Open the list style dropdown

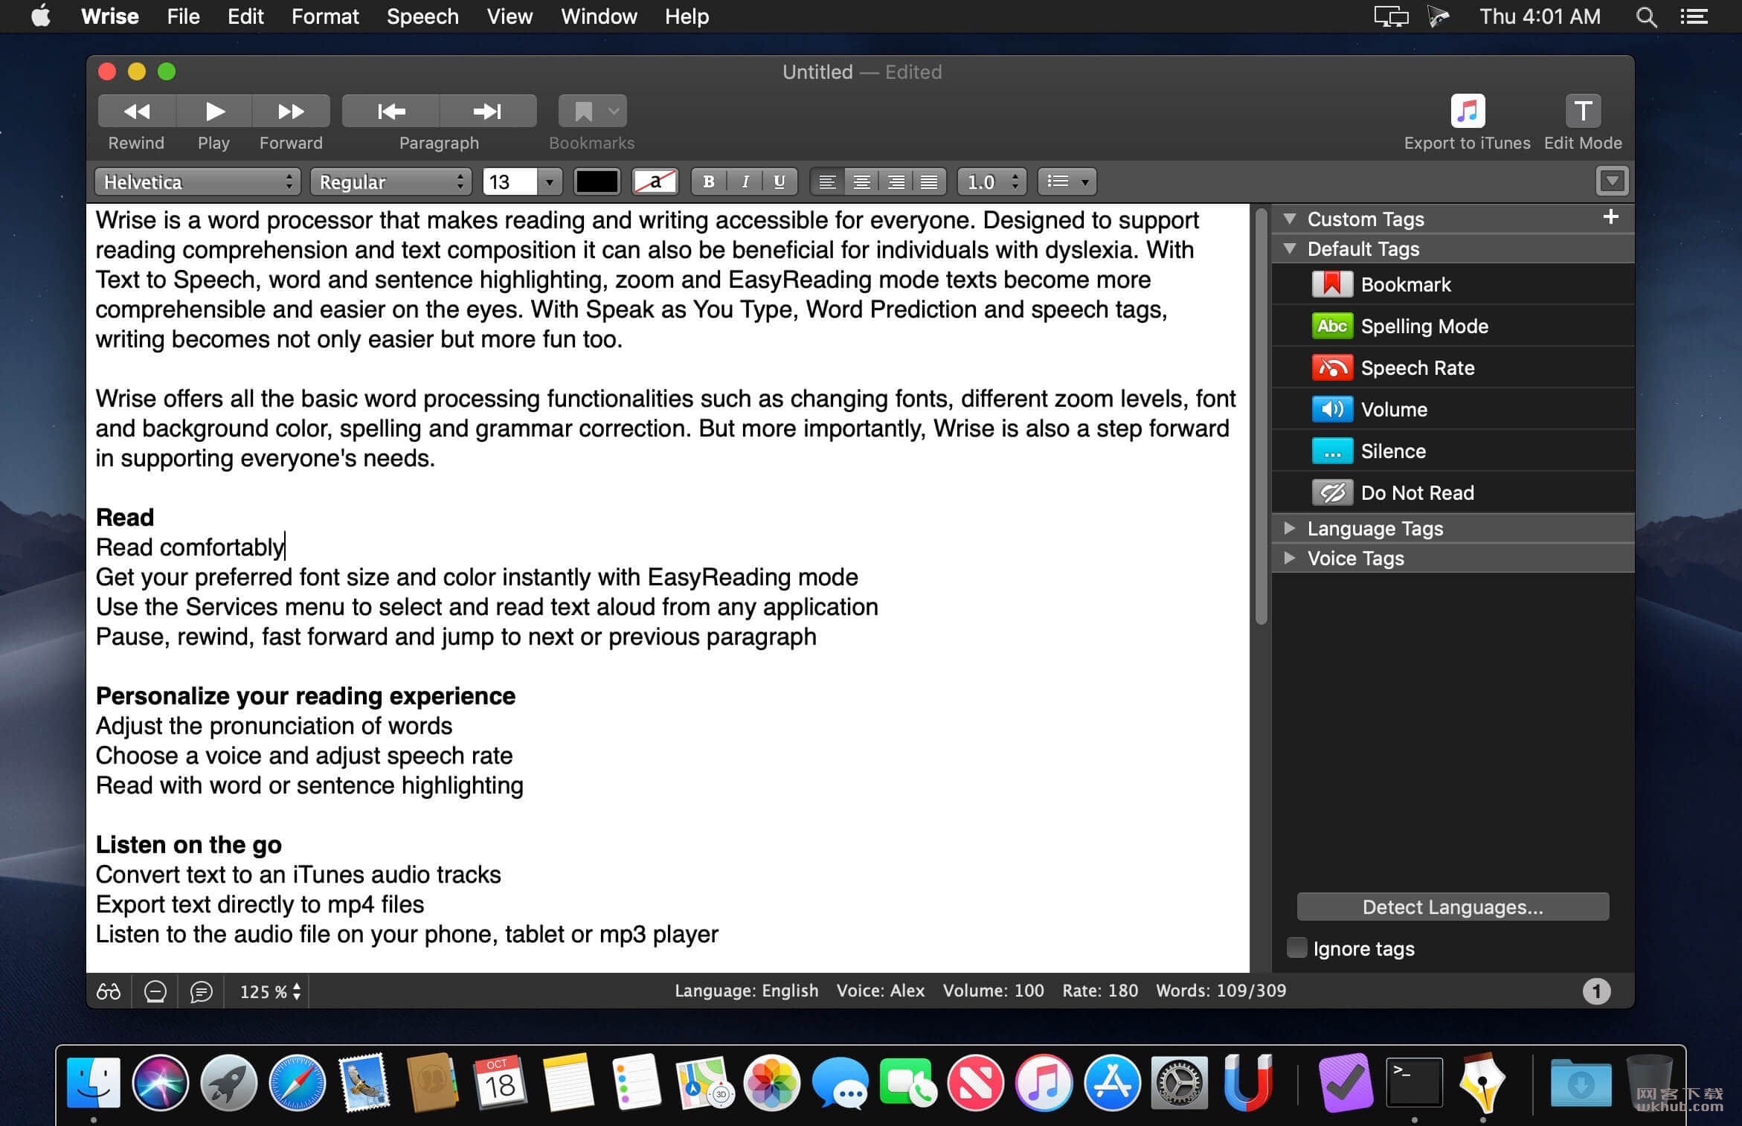pyautogui.click(x=1067, y=181)
